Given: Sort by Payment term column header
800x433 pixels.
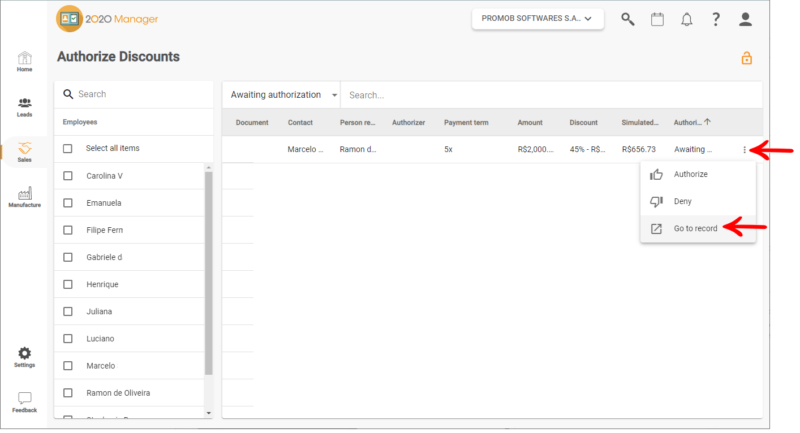Looking at the screenshot, I should pos(466,123).
